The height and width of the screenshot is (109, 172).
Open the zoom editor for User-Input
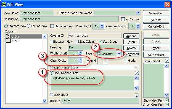[137, 96]
